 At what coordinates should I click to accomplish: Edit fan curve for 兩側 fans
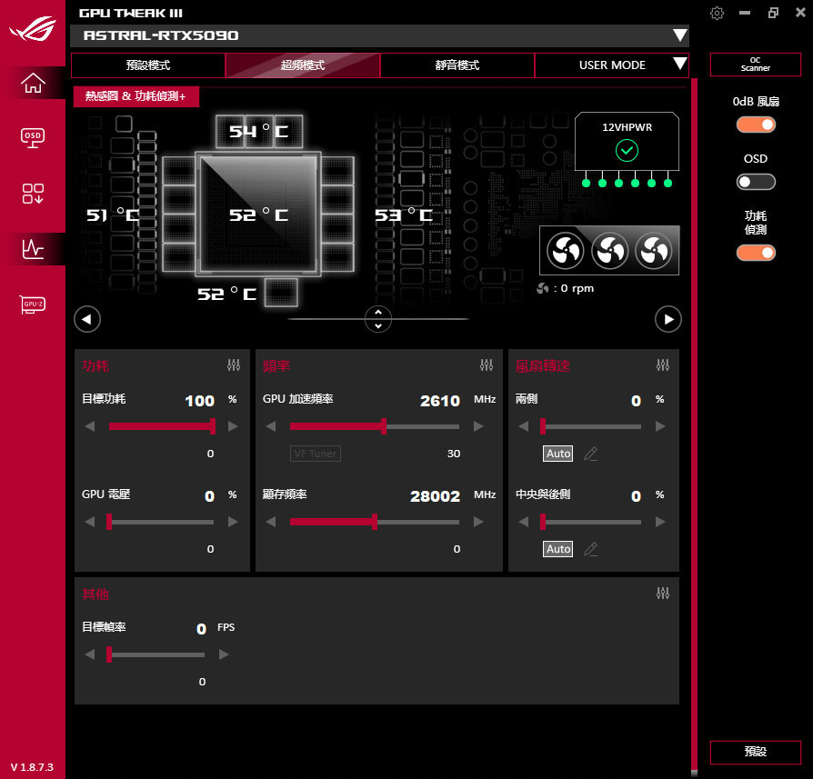(590, 454)
